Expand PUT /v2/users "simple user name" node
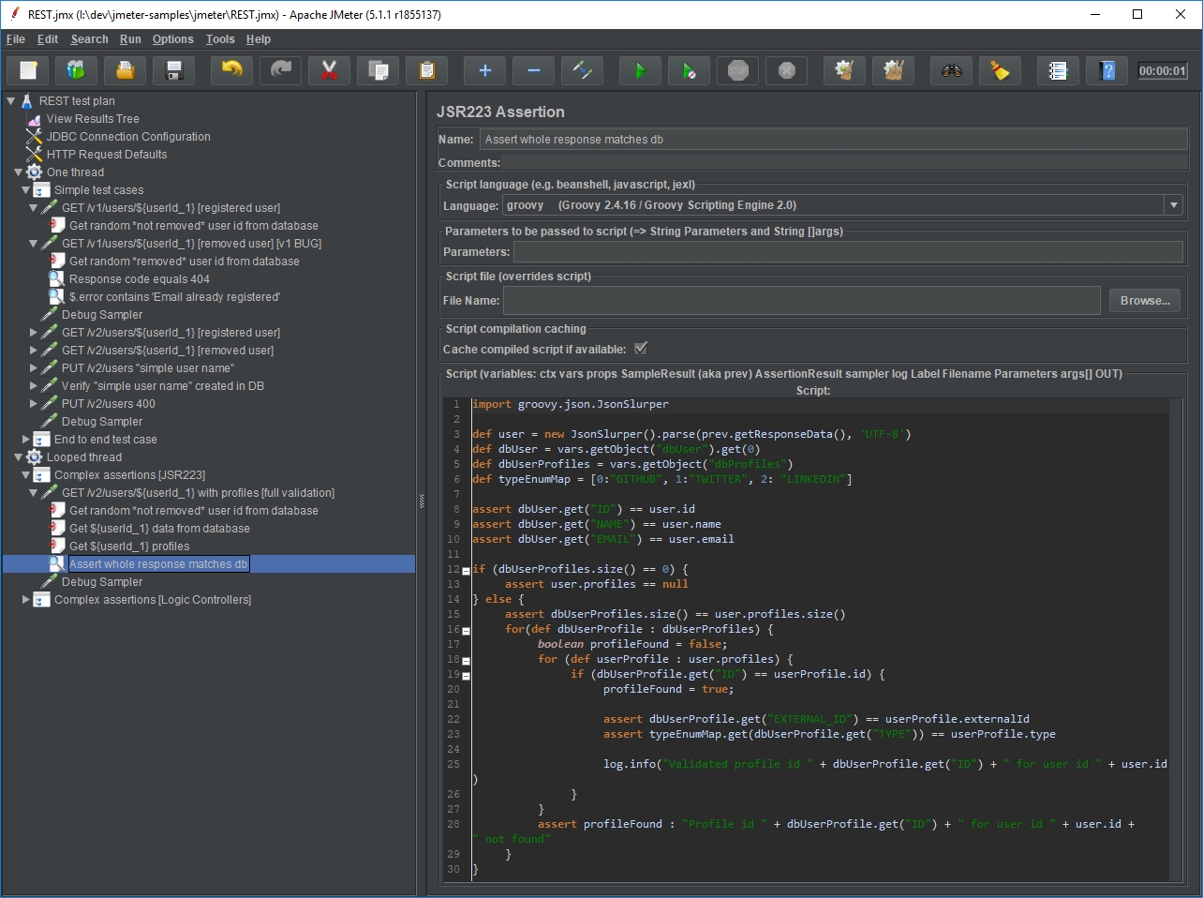This screenshot has height=898, width=1203. (34, 368)
